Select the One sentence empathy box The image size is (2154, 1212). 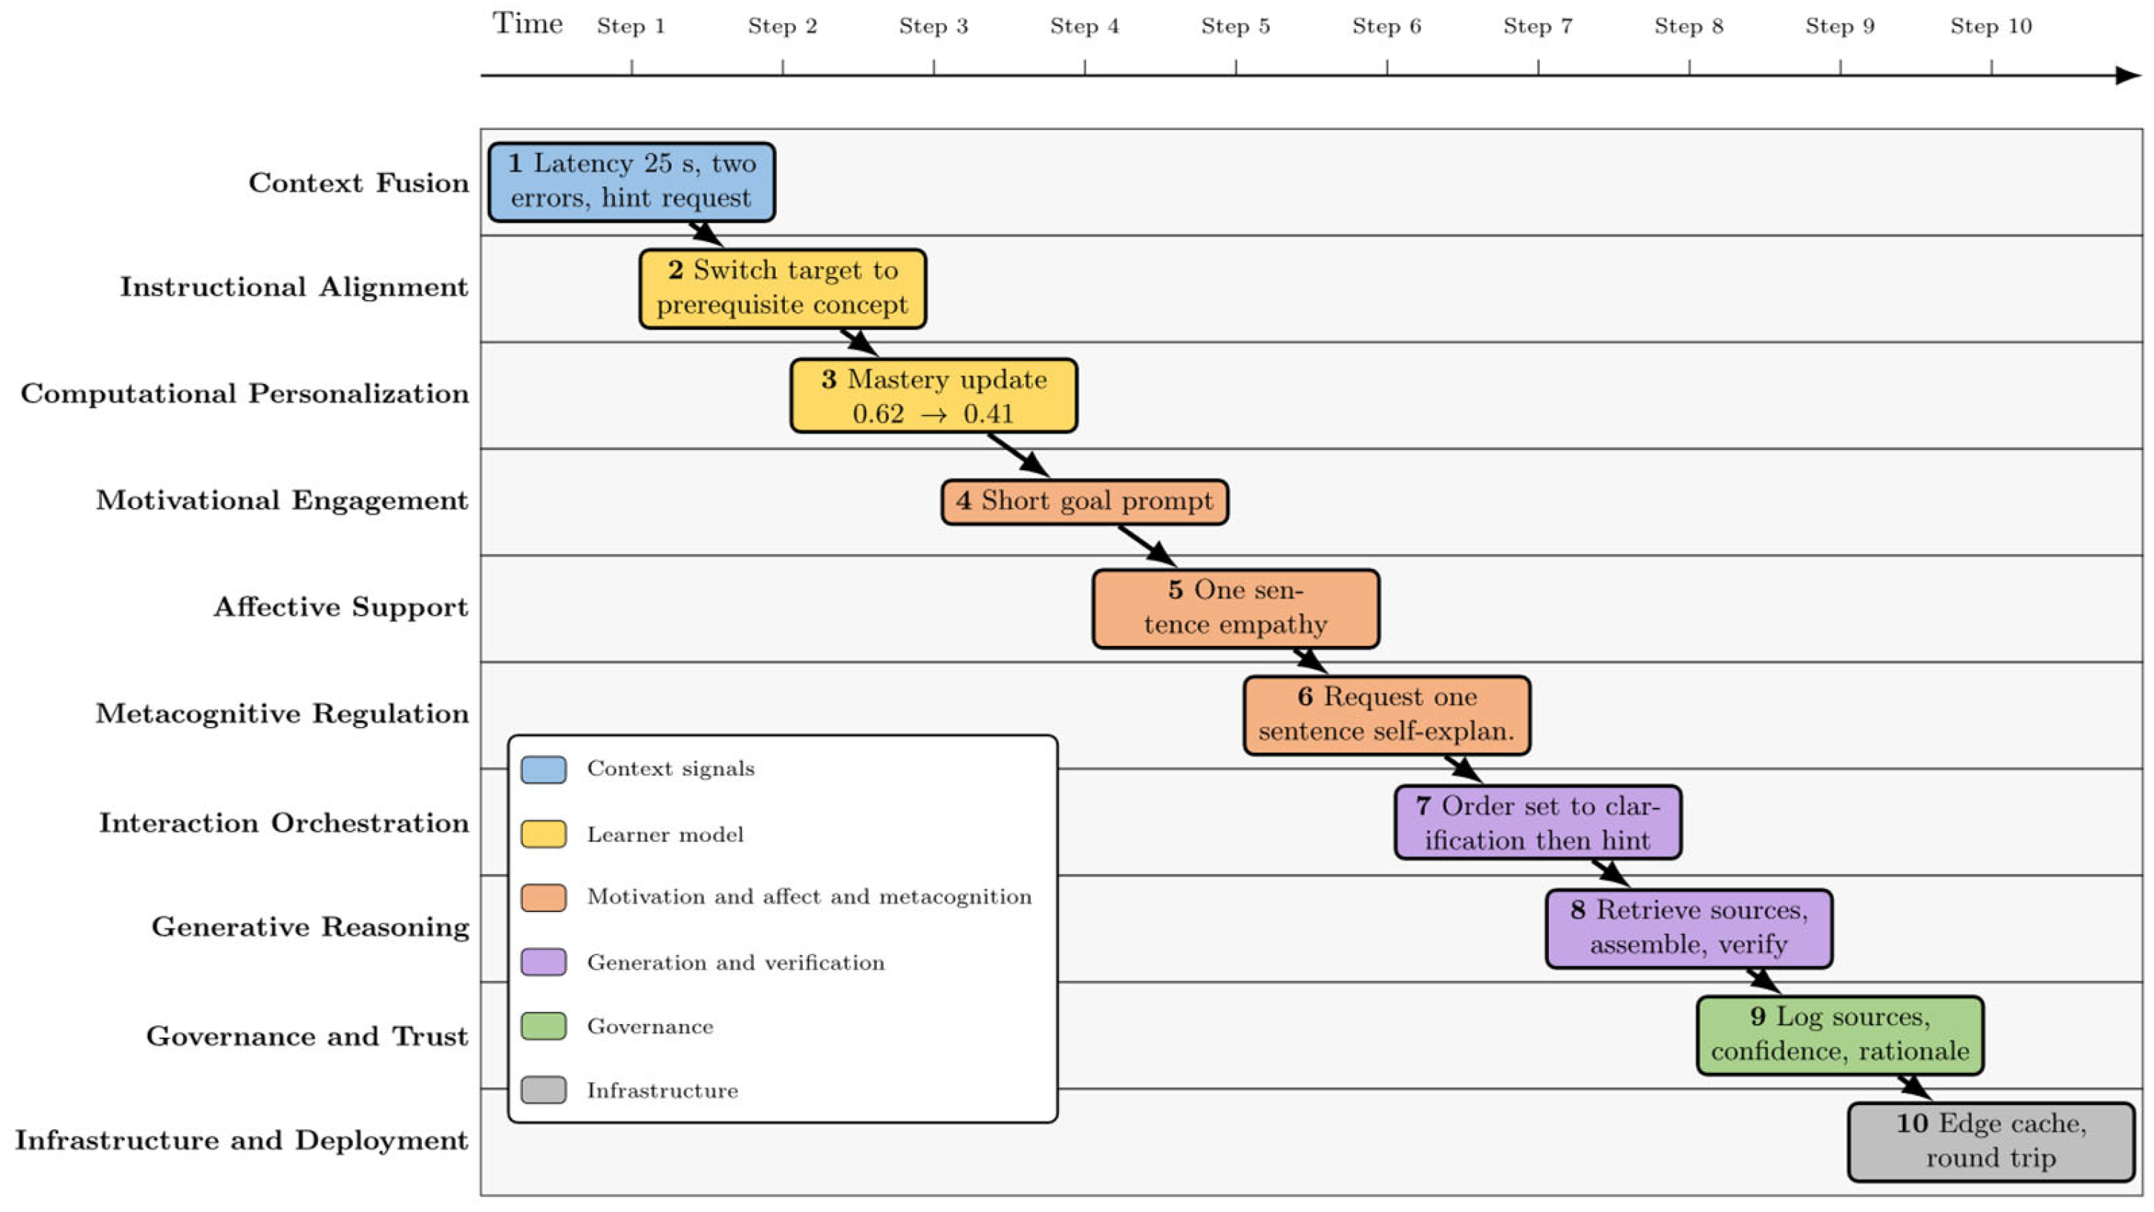click(1235, 608)
